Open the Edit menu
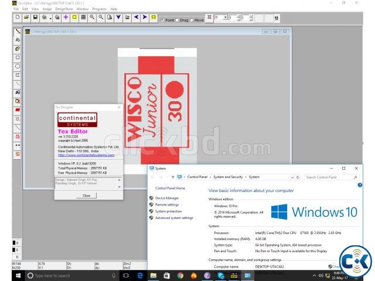The width and height of the screenshot is (375, 281). pyautogui.click(x=25, y=9)
